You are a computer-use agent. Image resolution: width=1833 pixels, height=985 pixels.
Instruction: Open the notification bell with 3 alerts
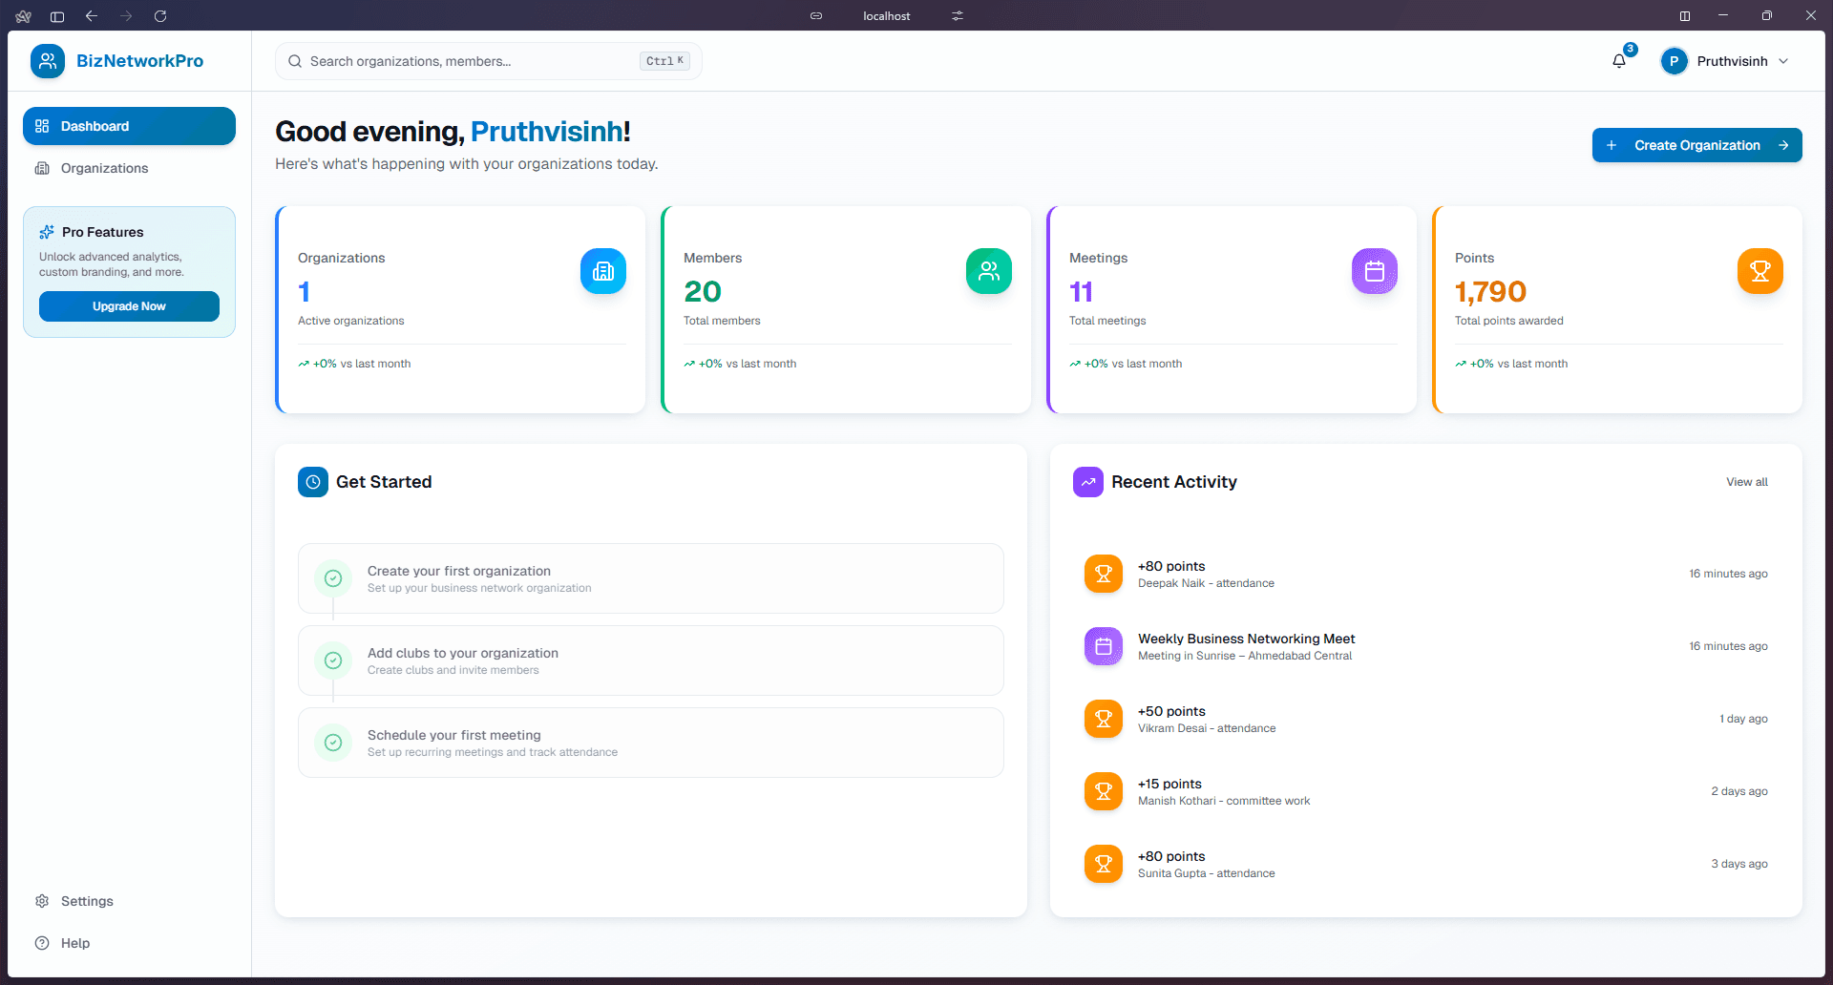pos(1617,60)
